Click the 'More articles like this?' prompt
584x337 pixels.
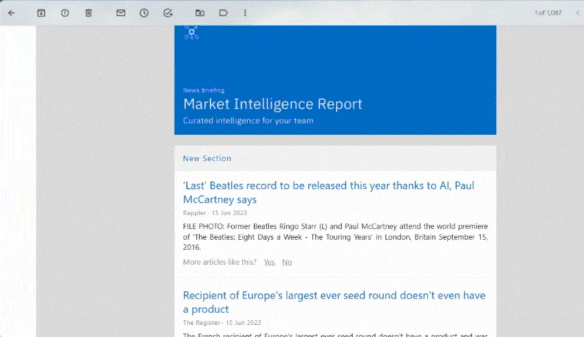tap(220, 262)
